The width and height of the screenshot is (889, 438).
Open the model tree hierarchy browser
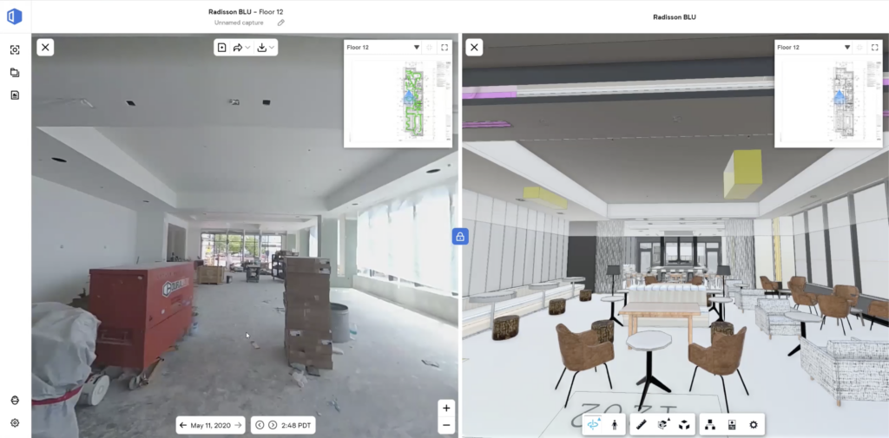click(x=709, y=425)
